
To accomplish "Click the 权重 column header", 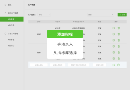I will point(99,22).
